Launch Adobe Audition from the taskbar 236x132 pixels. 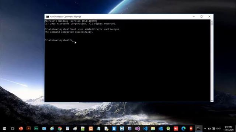[x=36, y=128]
